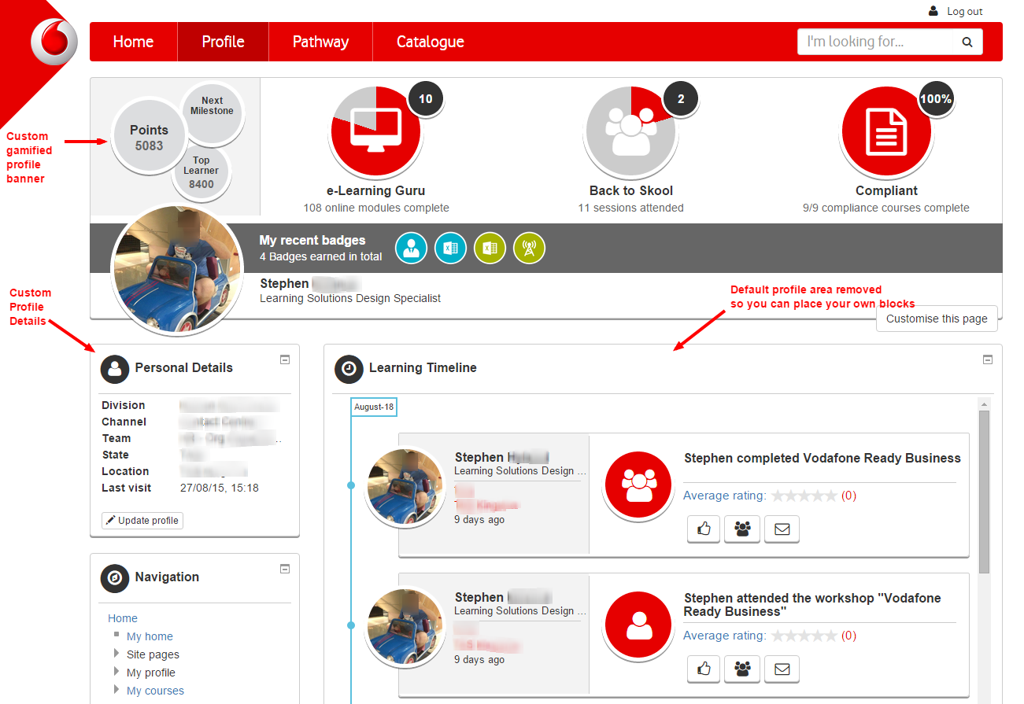Click the Customise this page button

point(936,319)
